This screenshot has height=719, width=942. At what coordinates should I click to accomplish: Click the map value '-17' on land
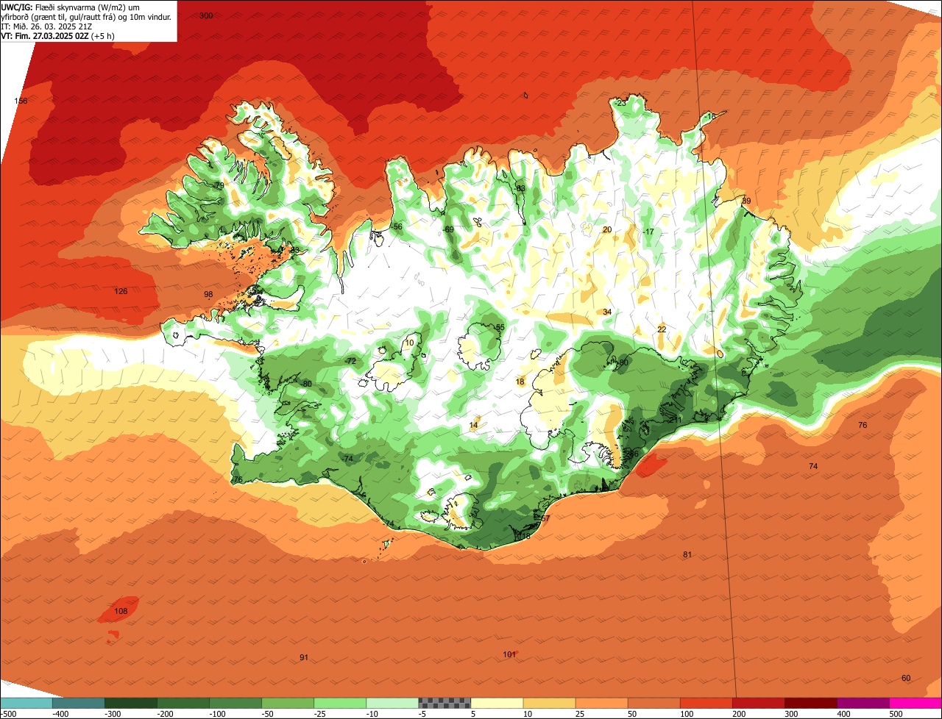click(x=648, y=232)
